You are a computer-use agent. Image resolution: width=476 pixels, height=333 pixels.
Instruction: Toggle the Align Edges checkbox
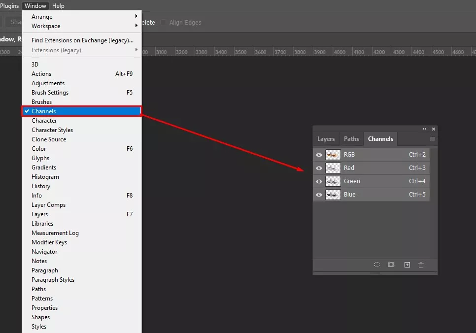pos(164,23)
